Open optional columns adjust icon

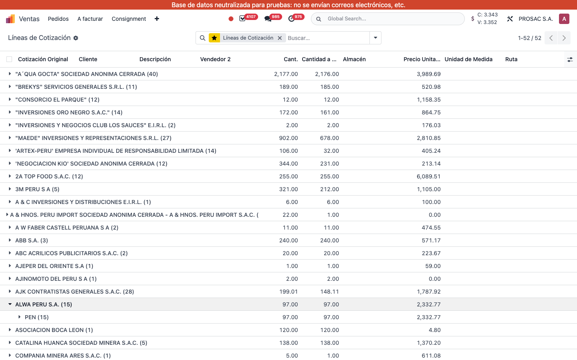click(570, 59)
